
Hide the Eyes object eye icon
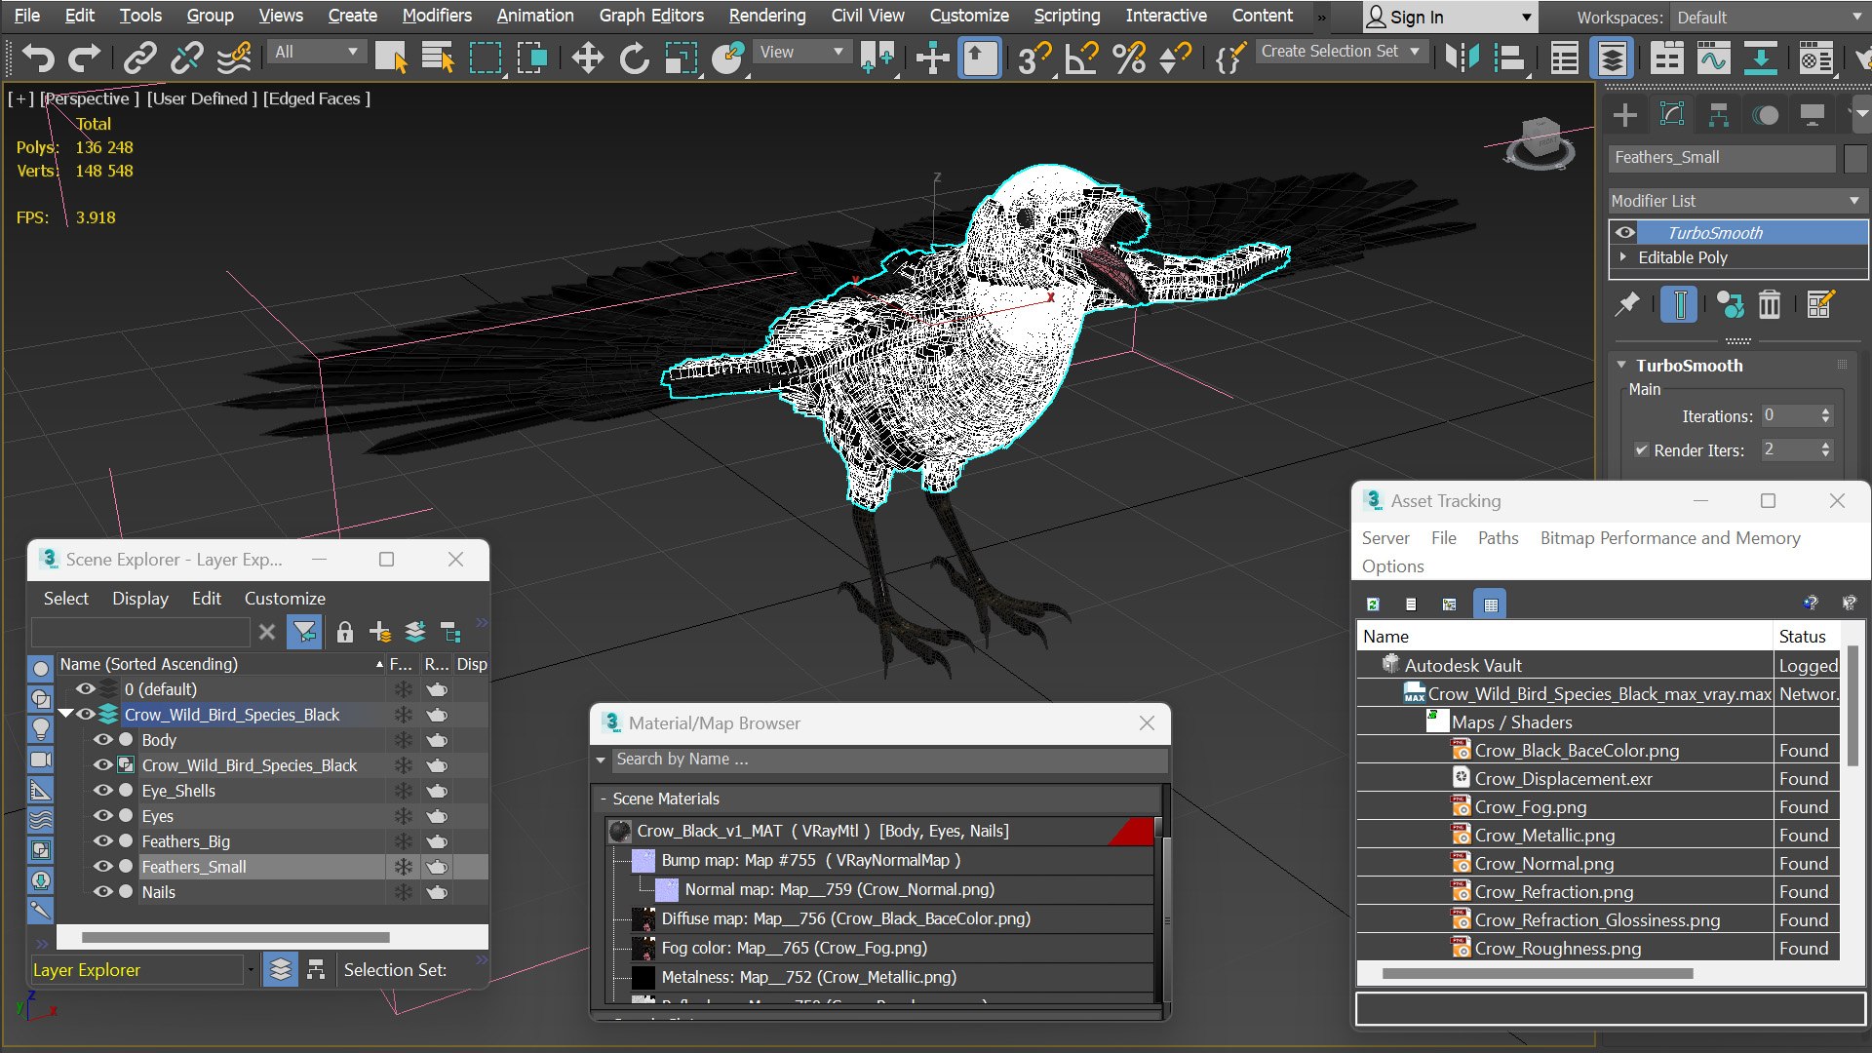(102, 816)
